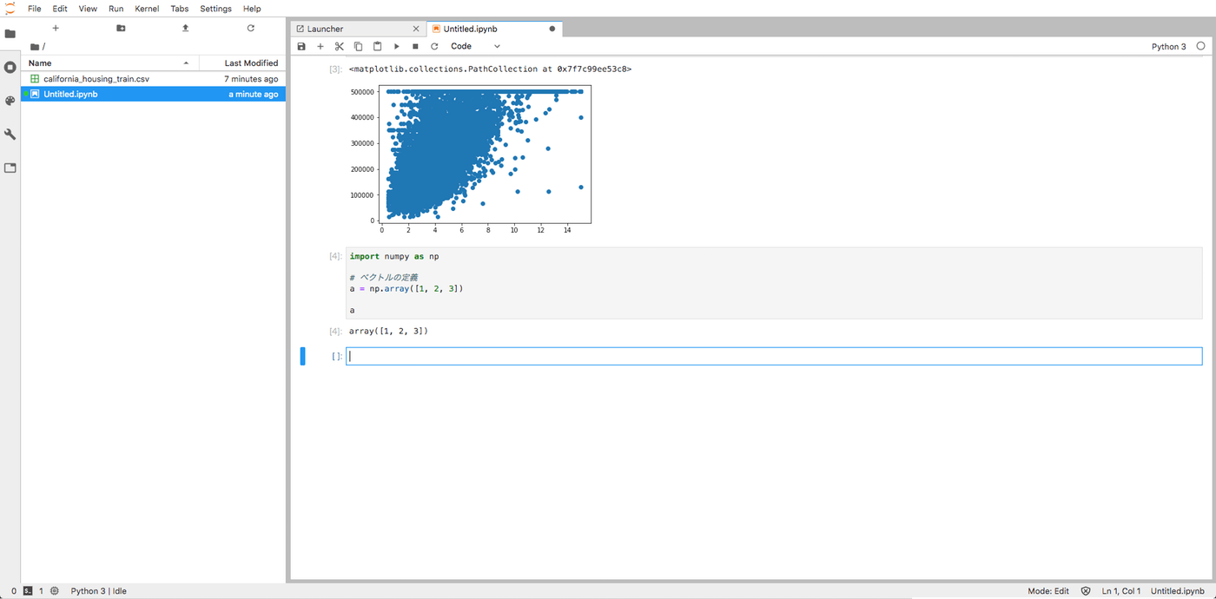Open the Help menu
This screenshot has width=1216, height=599.
[x=252, y=9]
